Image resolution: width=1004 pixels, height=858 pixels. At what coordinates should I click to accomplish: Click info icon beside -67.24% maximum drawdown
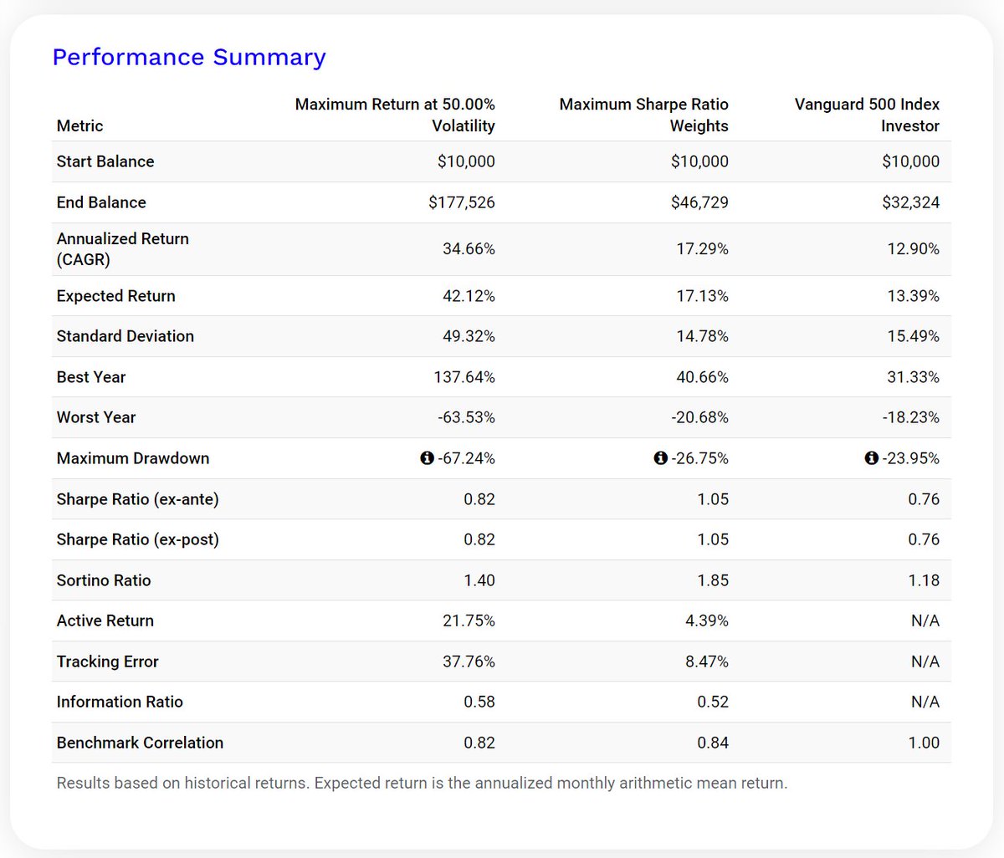[x=427, y=458]
